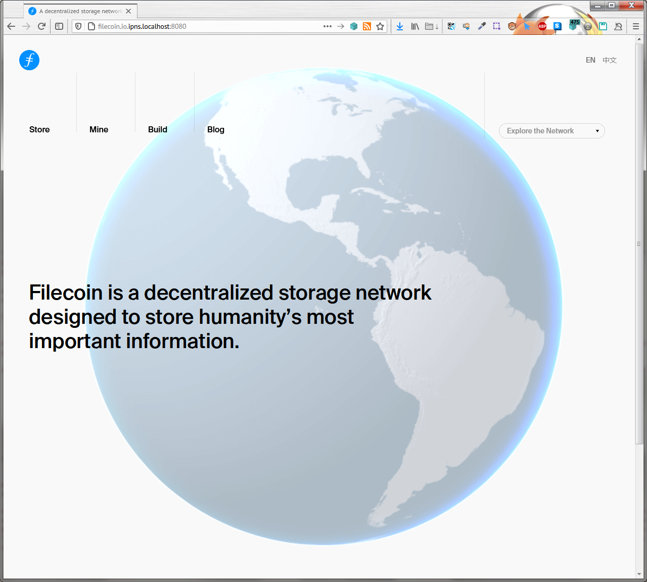Open the tracking protection shield icon
The width and height of the screenshot is (647, 582).
[x=78, y=26]
